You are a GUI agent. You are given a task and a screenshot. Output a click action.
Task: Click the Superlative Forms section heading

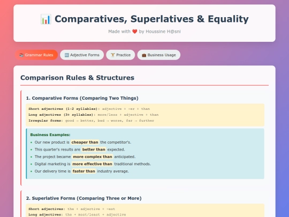[x=84, y=198]
